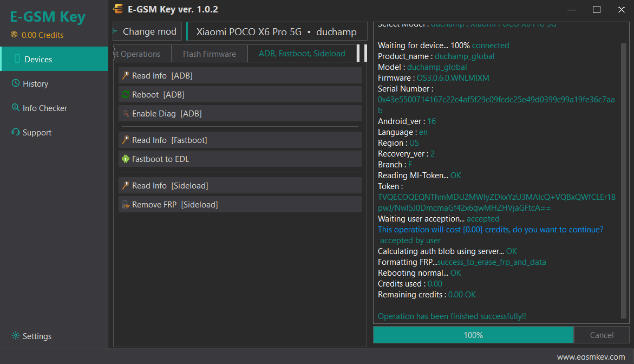This screenshot has width=634, height=364.
Task: Click the Read Info [ADB] key icon
Action: (126, 75)
